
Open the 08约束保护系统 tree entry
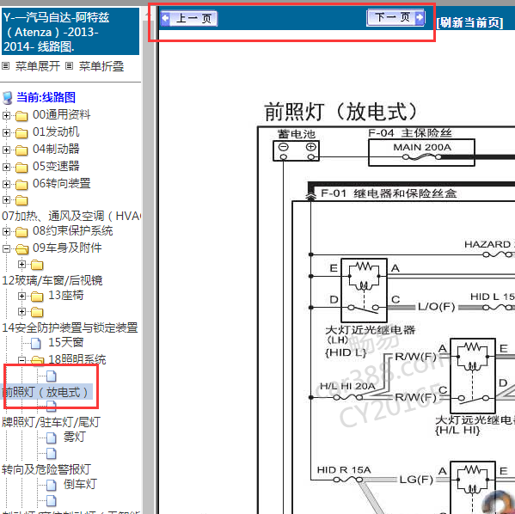72,231
